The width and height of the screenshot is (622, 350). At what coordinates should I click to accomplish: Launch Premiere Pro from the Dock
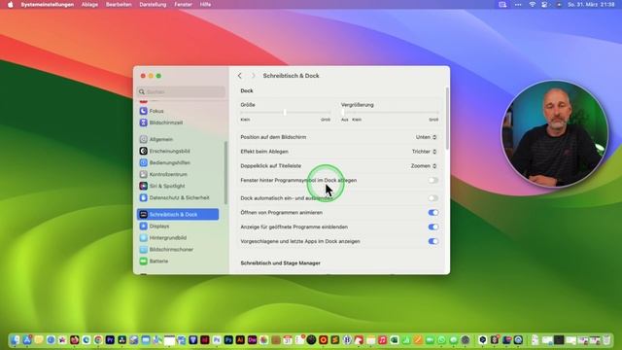(x=110, y=339)
